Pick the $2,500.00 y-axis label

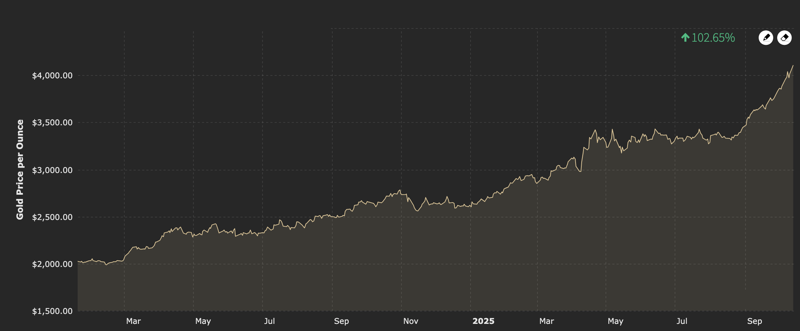[x=52, y=217]
